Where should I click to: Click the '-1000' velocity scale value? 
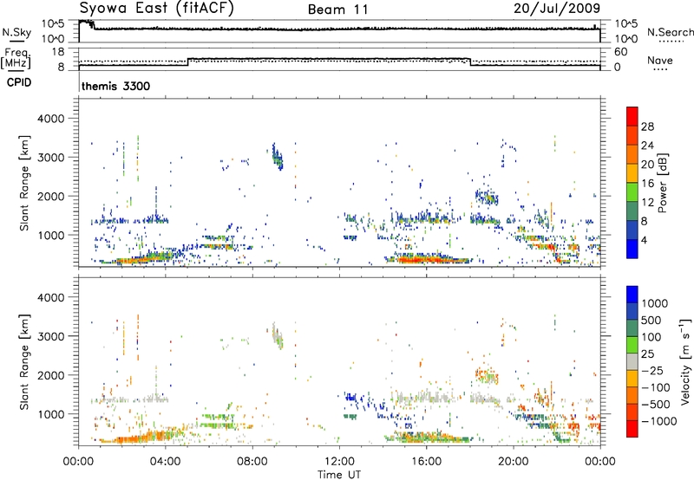(658, 421)
